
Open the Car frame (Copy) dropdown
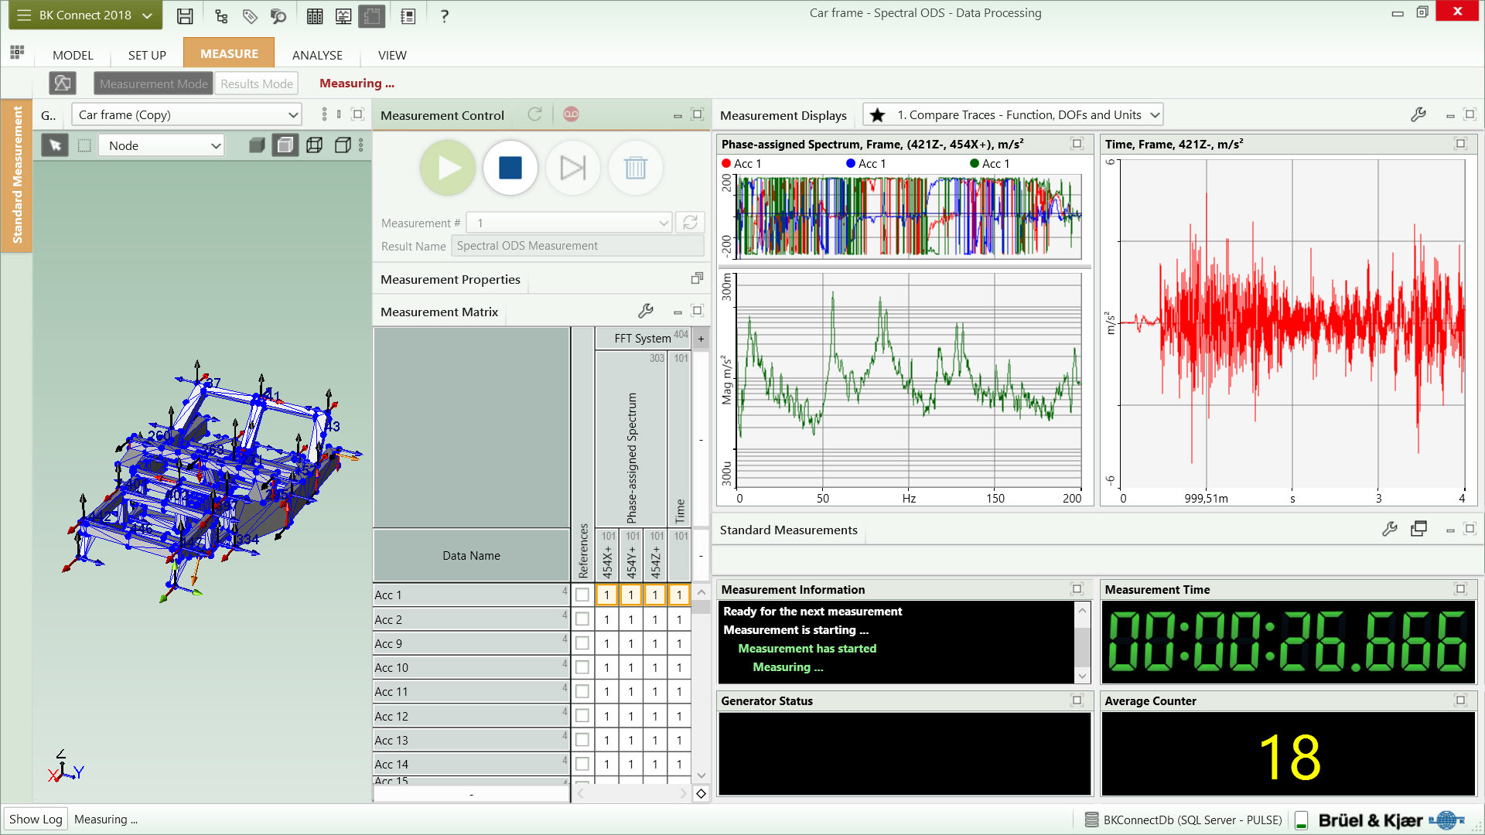pos(292,115)
